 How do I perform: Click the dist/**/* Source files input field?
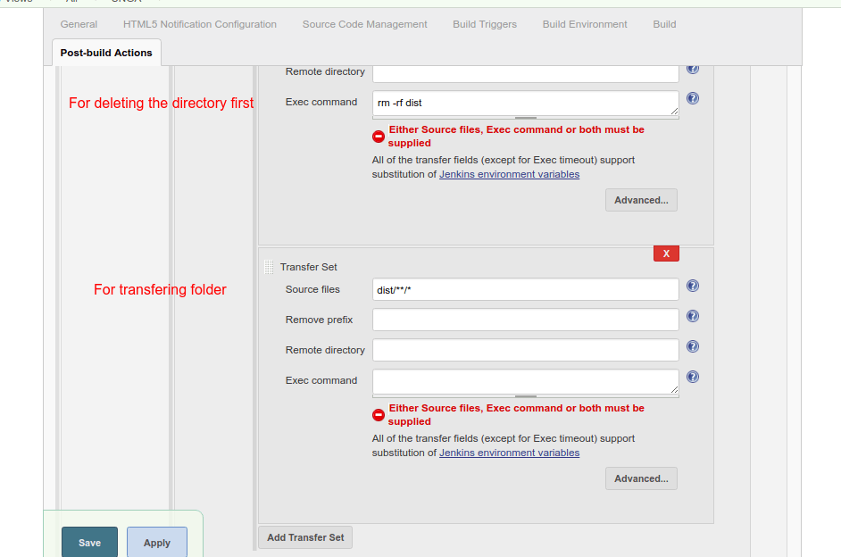coord(525,288)
